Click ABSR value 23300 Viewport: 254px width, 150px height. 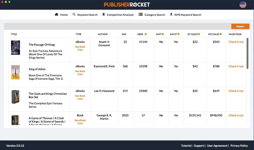[x=143, y=91]
